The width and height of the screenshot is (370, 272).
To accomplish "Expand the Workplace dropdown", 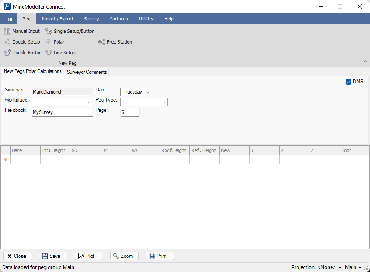I will (x=89, y=102).
